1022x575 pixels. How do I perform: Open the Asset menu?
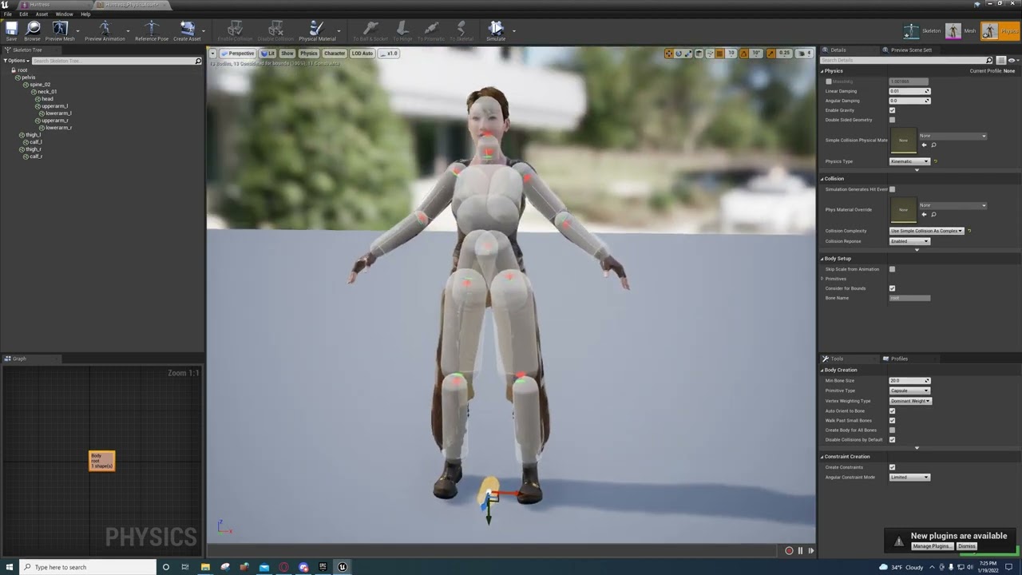pyautogui.click(x=42, y=14)
